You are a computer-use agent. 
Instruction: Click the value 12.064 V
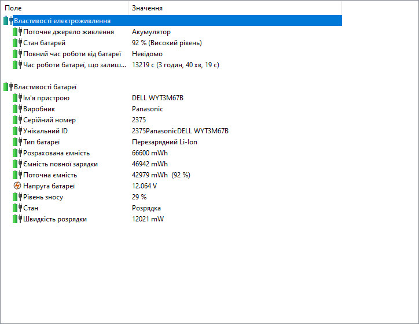tap(144, 186)
